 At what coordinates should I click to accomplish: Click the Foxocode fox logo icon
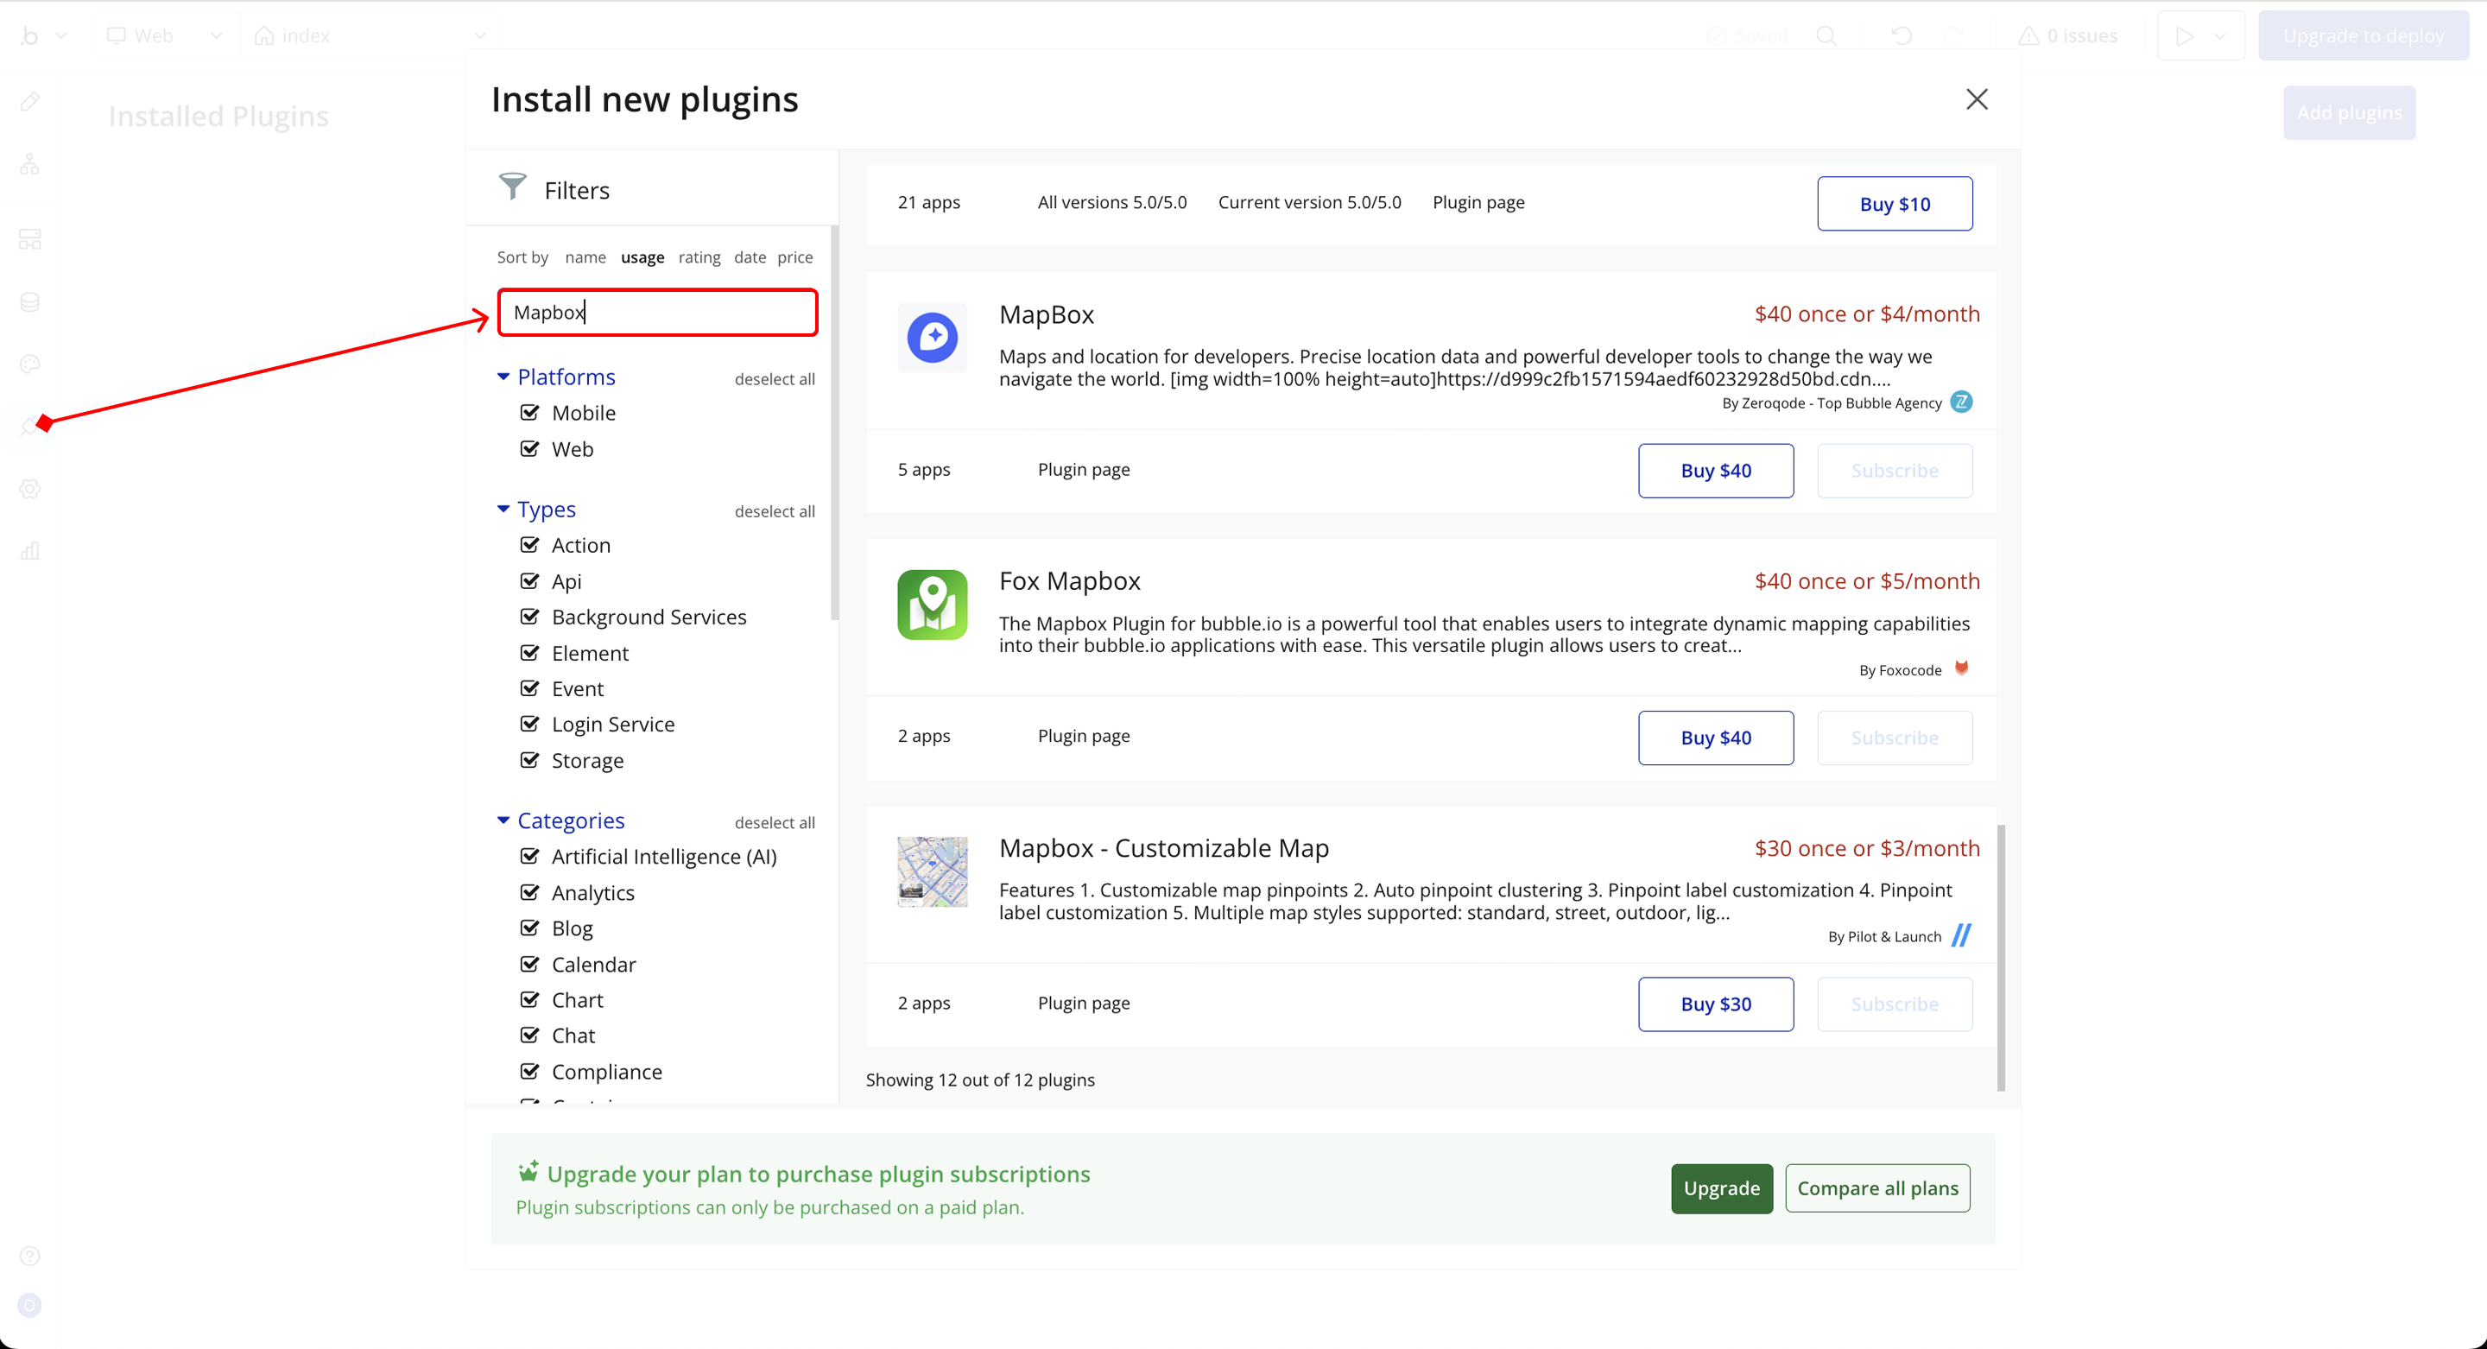(1961, 668)
